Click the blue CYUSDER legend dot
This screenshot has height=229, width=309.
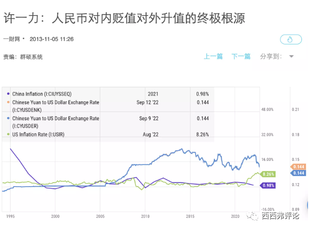pos(8,118)
